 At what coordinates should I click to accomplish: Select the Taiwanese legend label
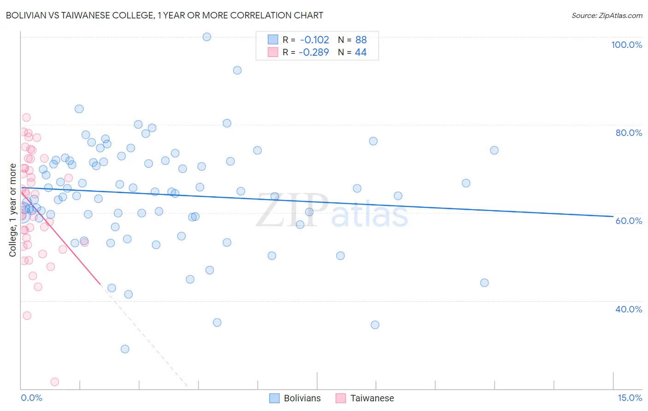[x=372, y=398]
